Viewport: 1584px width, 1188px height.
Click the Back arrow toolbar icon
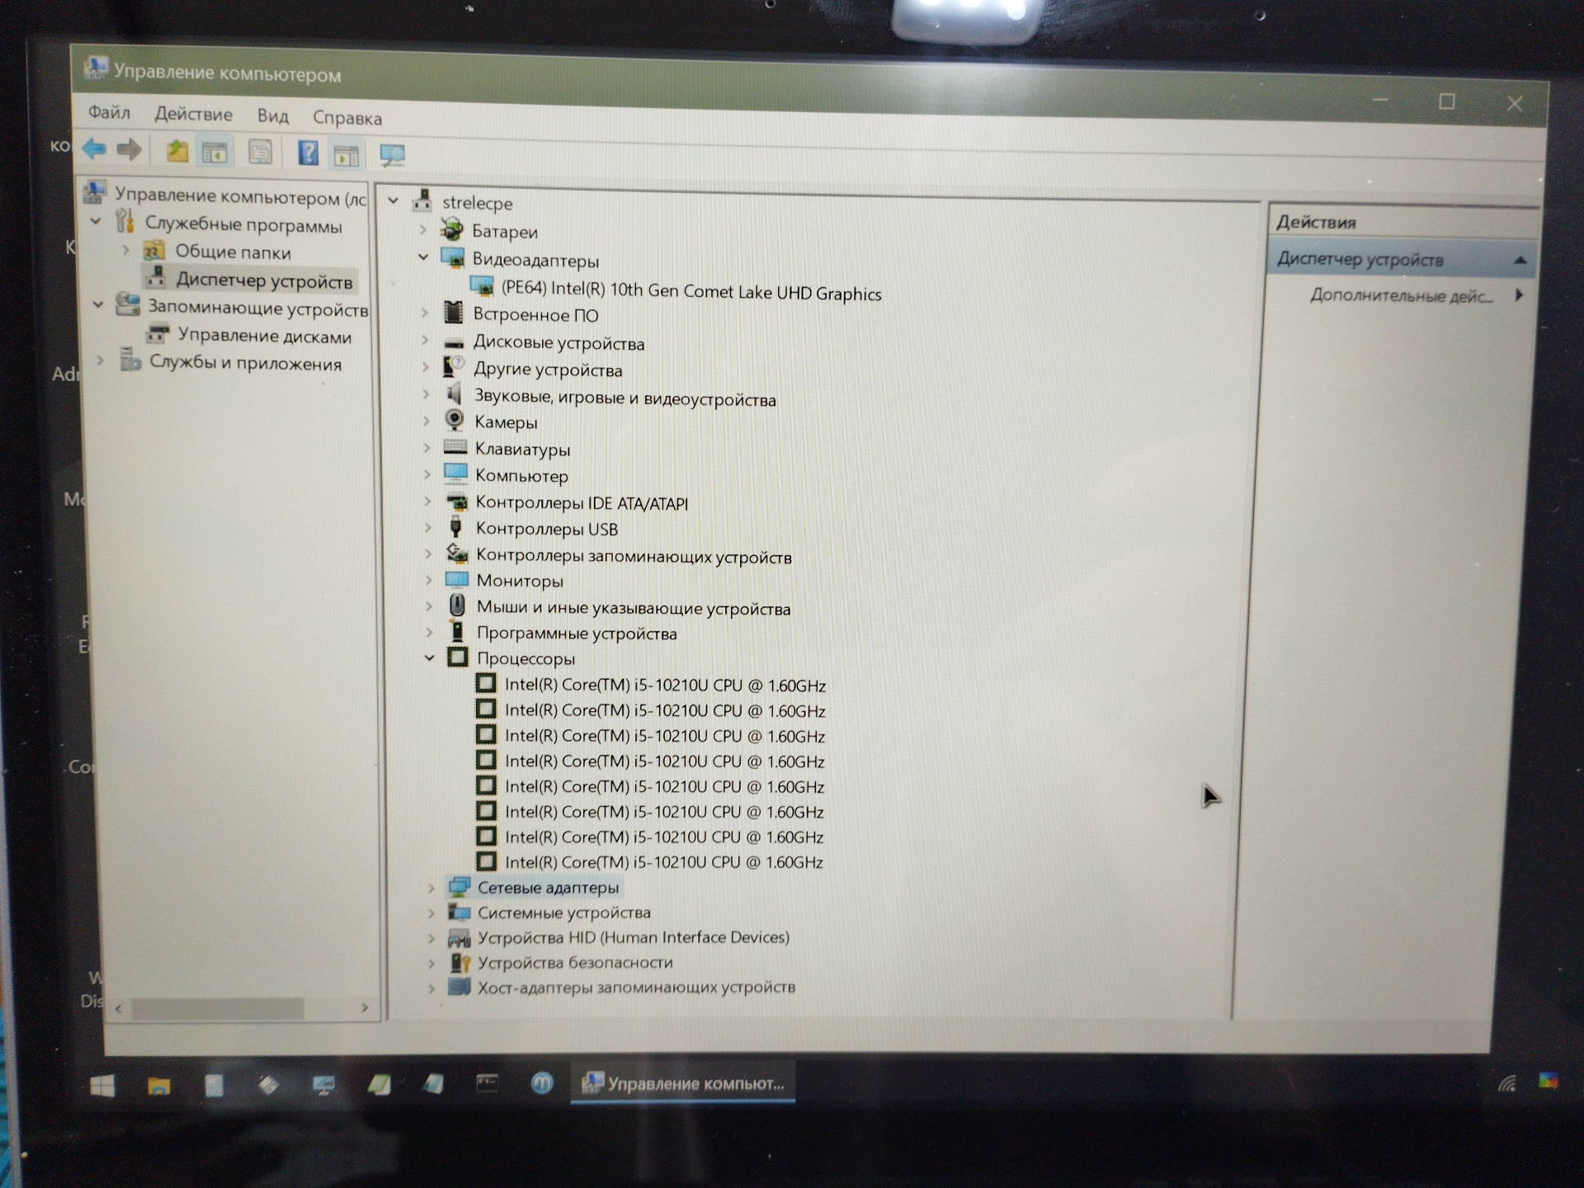click(x=94, y=149)
